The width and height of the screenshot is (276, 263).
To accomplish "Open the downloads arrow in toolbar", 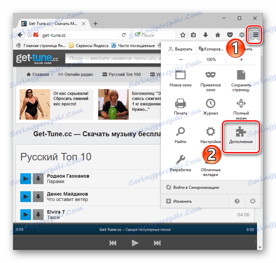I will point(206,35).
